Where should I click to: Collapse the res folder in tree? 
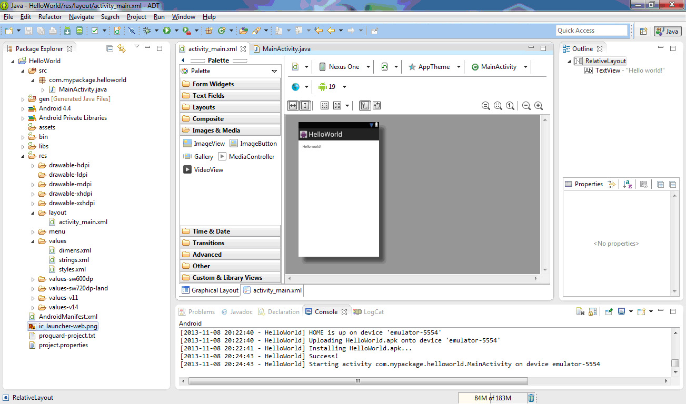pyautogui.click(x=23, y=156)
